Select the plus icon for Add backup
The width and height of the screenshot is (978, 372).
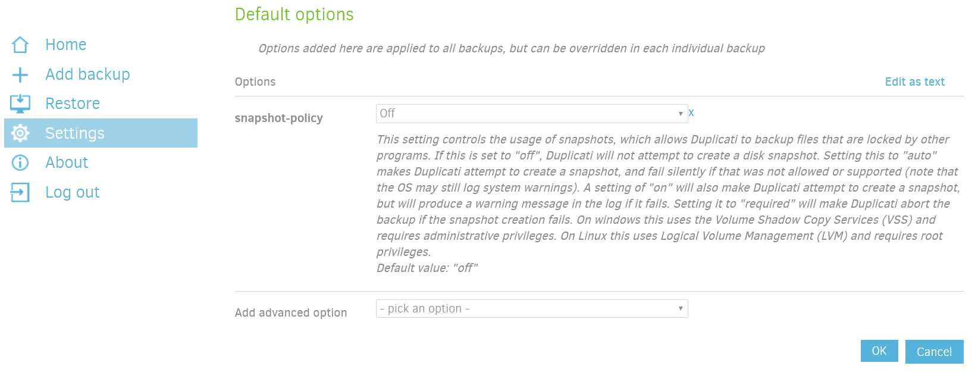coord(20,74)
